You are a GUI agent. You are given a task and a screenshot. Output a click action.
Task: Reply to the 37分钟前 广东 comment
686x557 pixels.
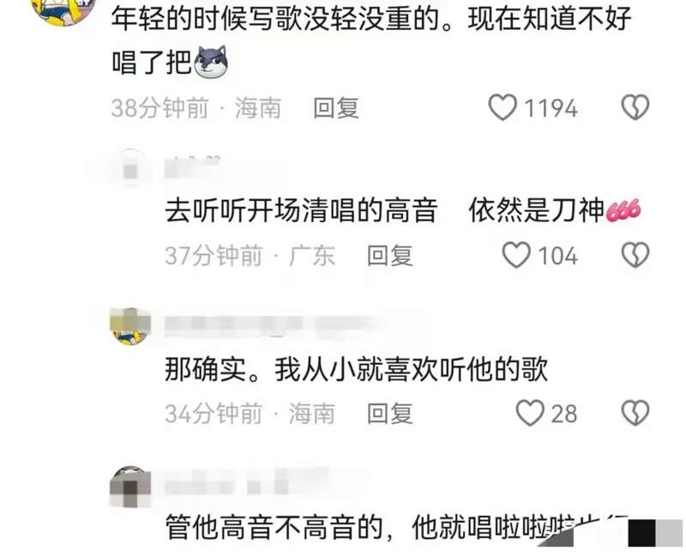click(390, 256)
